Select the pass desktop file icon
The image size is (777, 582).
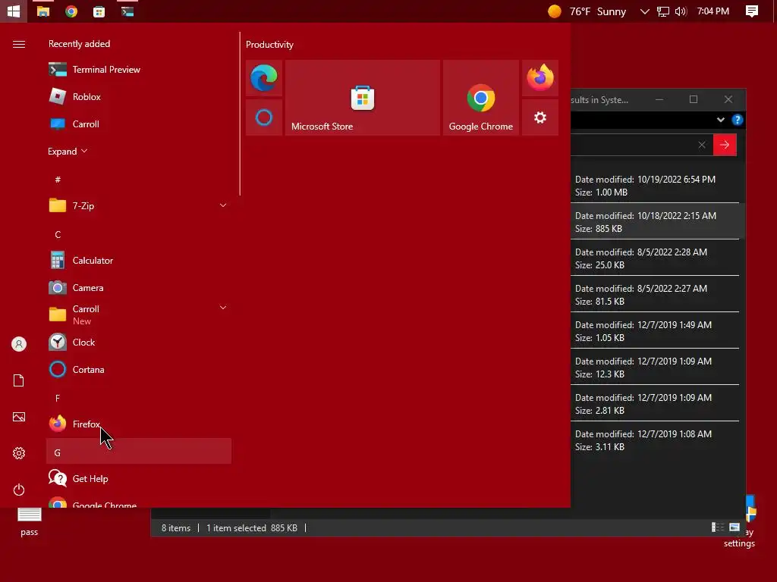pyautogui.click(x=30, y=522)
